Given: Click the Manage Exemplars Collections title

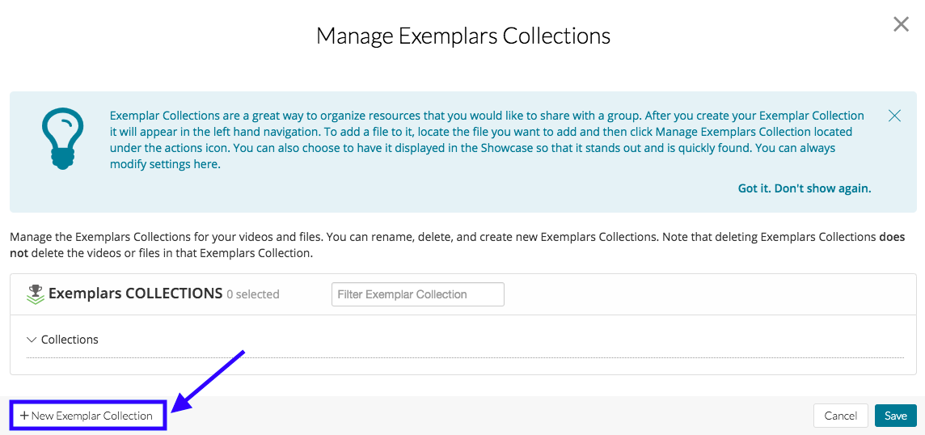Looking at the screenshot, I should coord(462,36).
